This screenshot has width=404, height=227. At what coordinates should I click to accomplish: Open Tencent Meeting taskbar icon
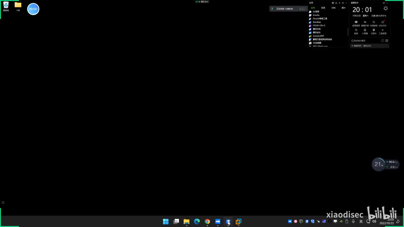pyautogui.click(x=218, y=222)
